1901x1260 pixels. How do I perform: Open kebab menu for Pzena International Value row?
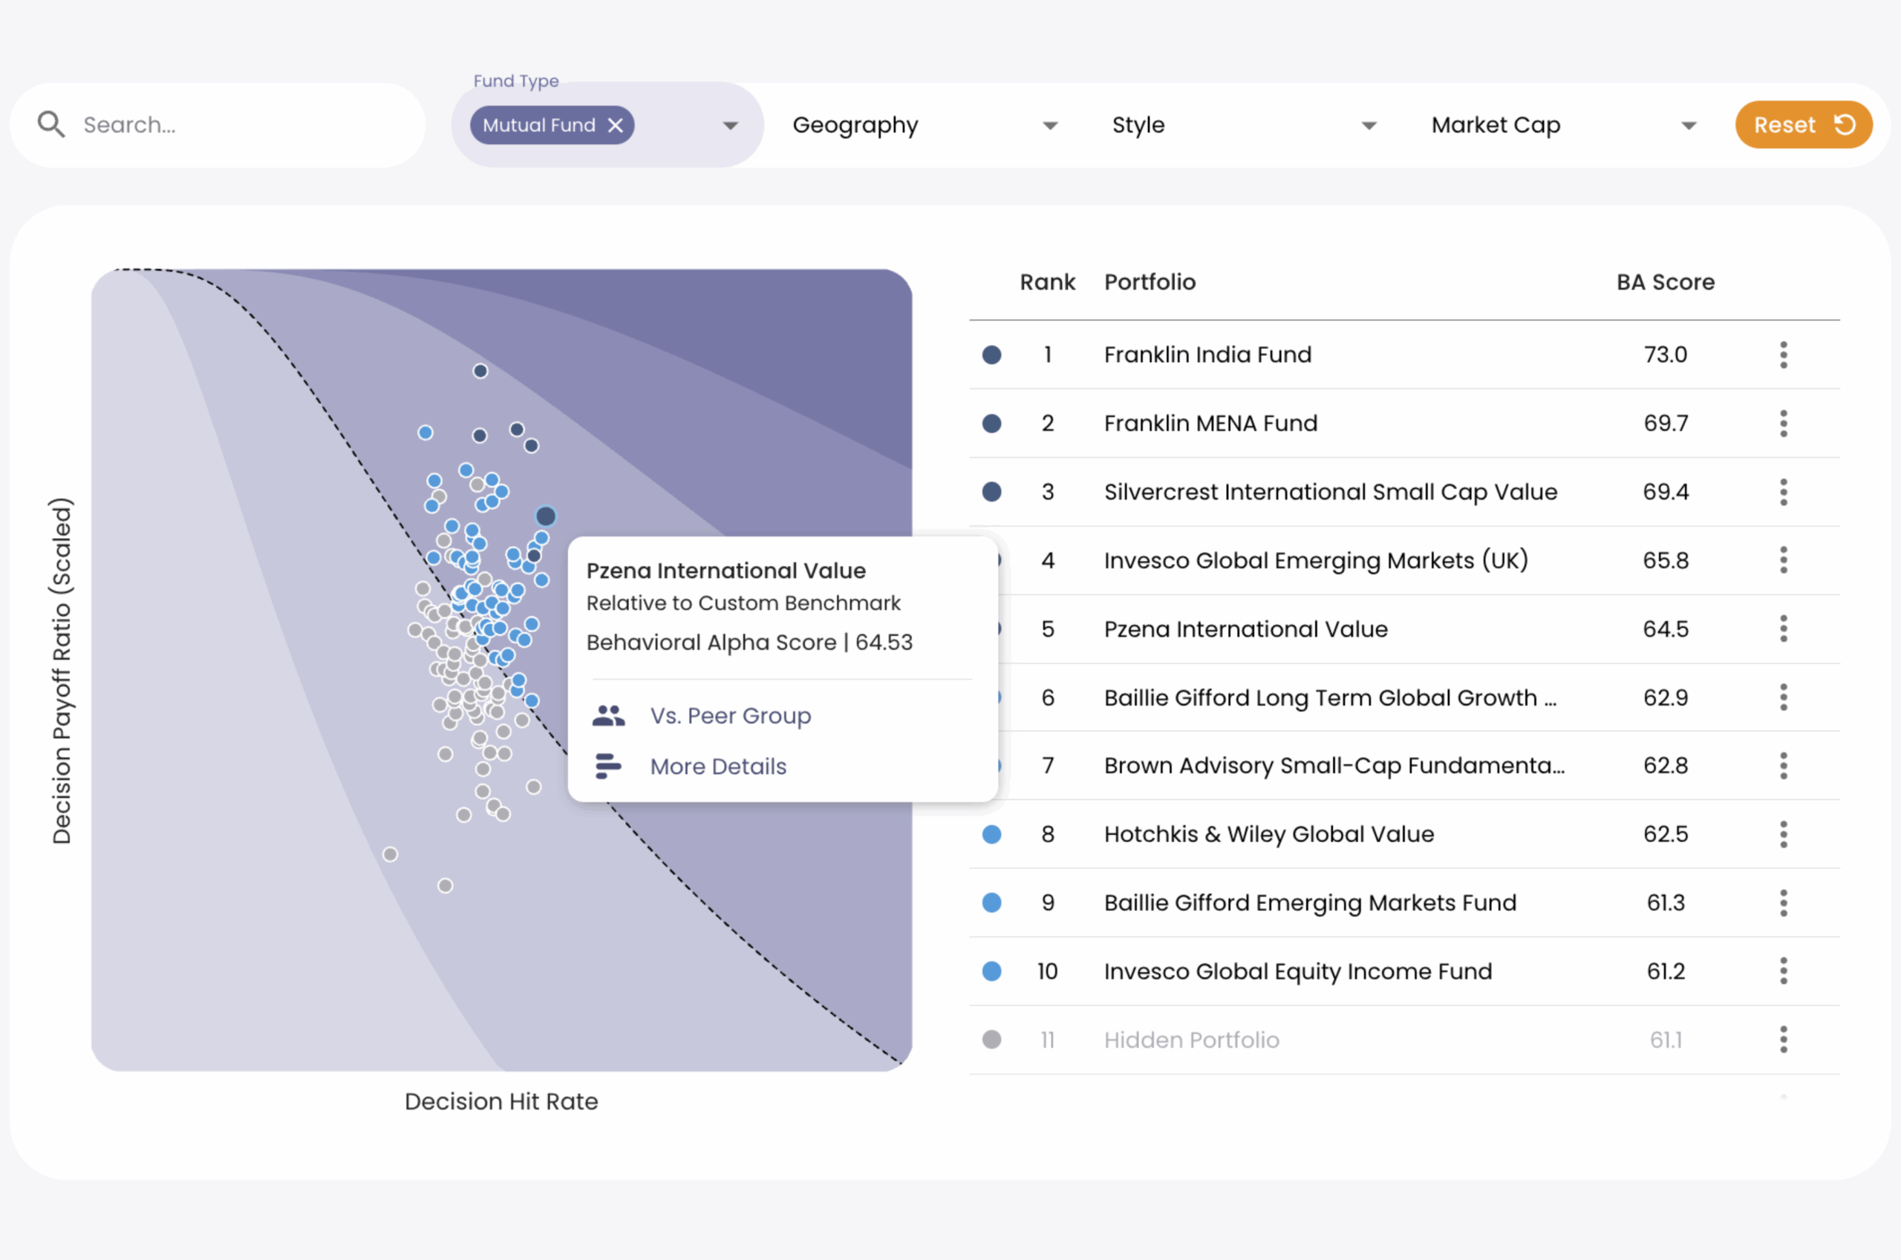pos(1784,629)
